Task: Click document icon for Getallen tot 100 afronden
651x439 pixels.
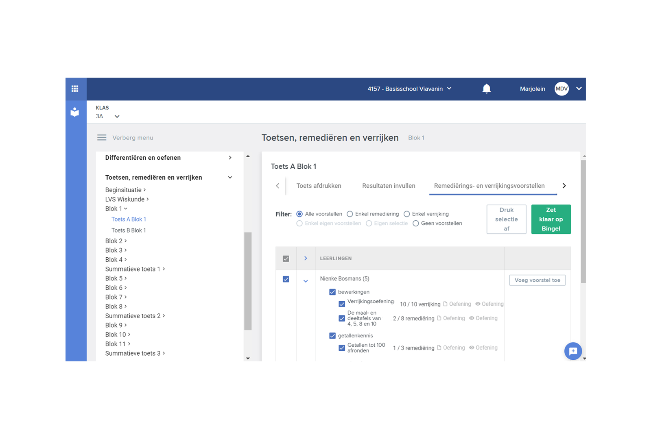Action: [x=439, y=348]
